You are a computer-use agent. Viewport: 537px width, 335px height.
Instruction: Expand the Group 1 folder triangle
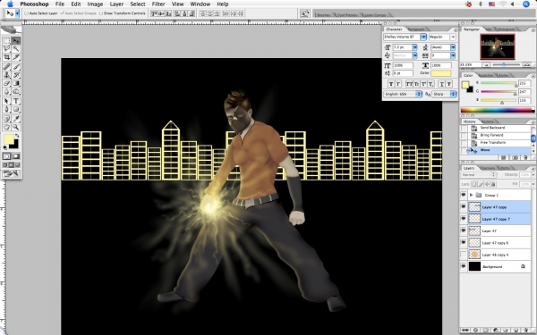[472, 195]
